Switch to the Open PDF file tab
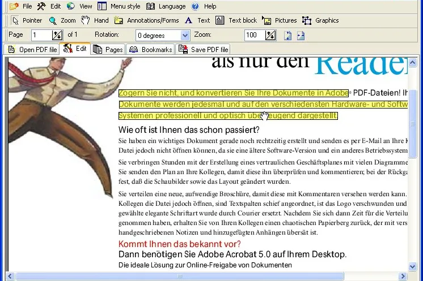The image size is (423, 281). [32, 50]
